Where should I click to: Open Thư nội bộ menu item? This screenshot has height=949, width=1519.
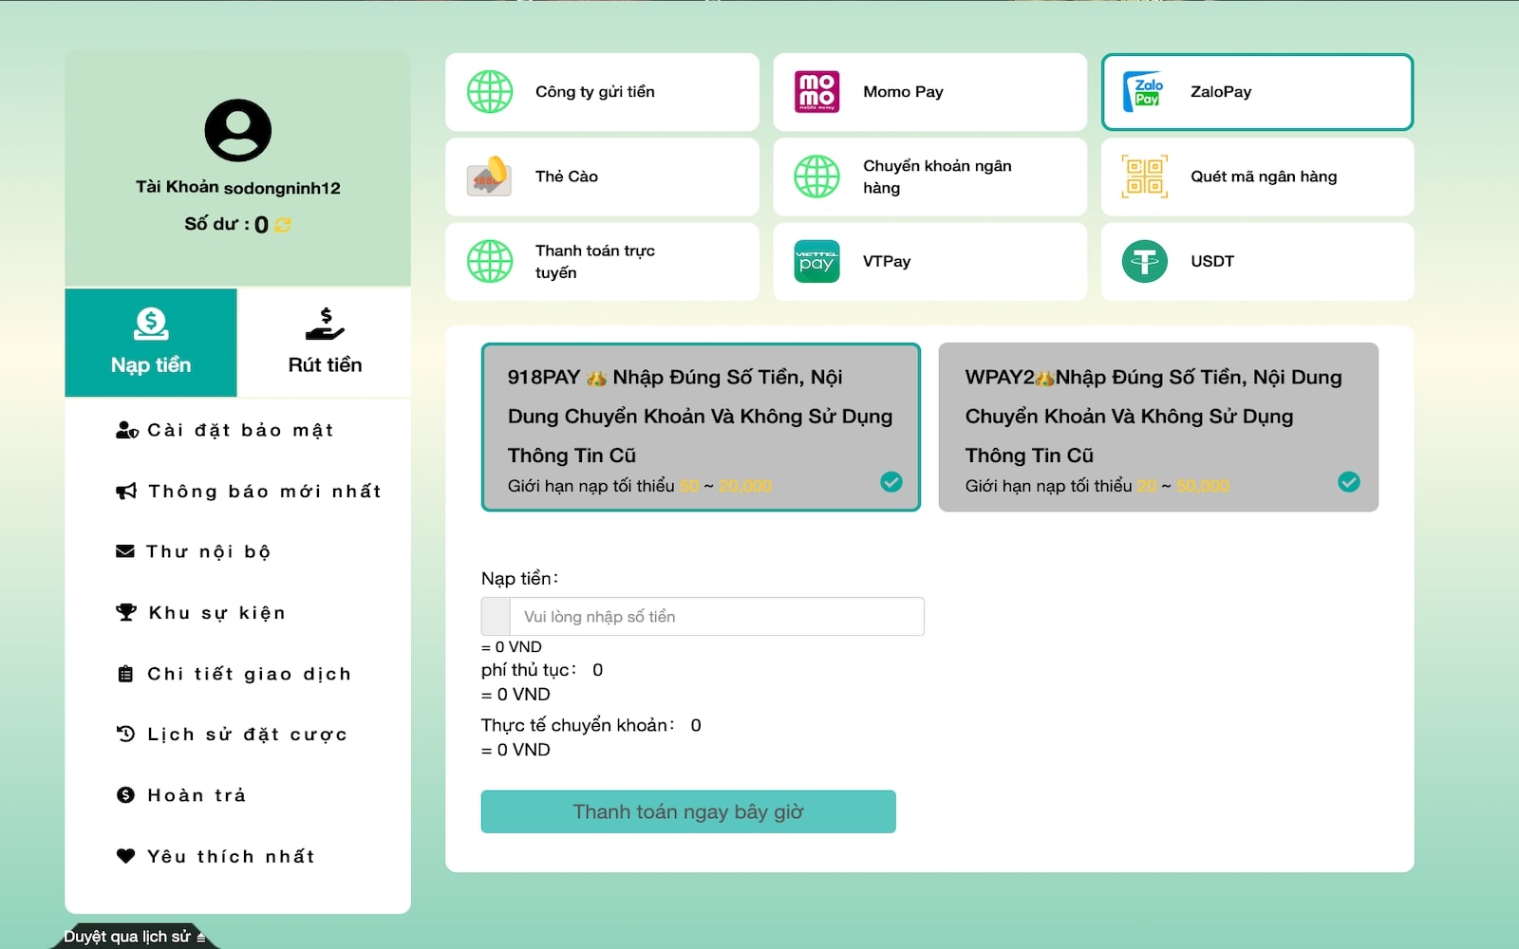pos(194,551)
